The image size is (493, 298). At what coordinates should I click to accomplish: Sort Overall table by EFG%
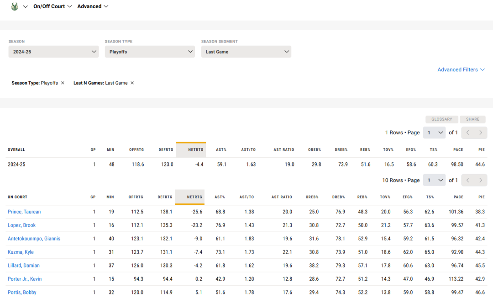tap(411, 150)
